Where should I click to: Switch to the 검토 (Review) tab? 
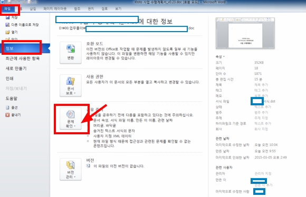(x=104, y=9)
